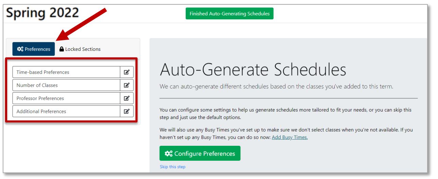The width and height of the screenshot is (438, 179).
Task: Click the Spring 2022 term heading
Action: (x=42, y=13)
